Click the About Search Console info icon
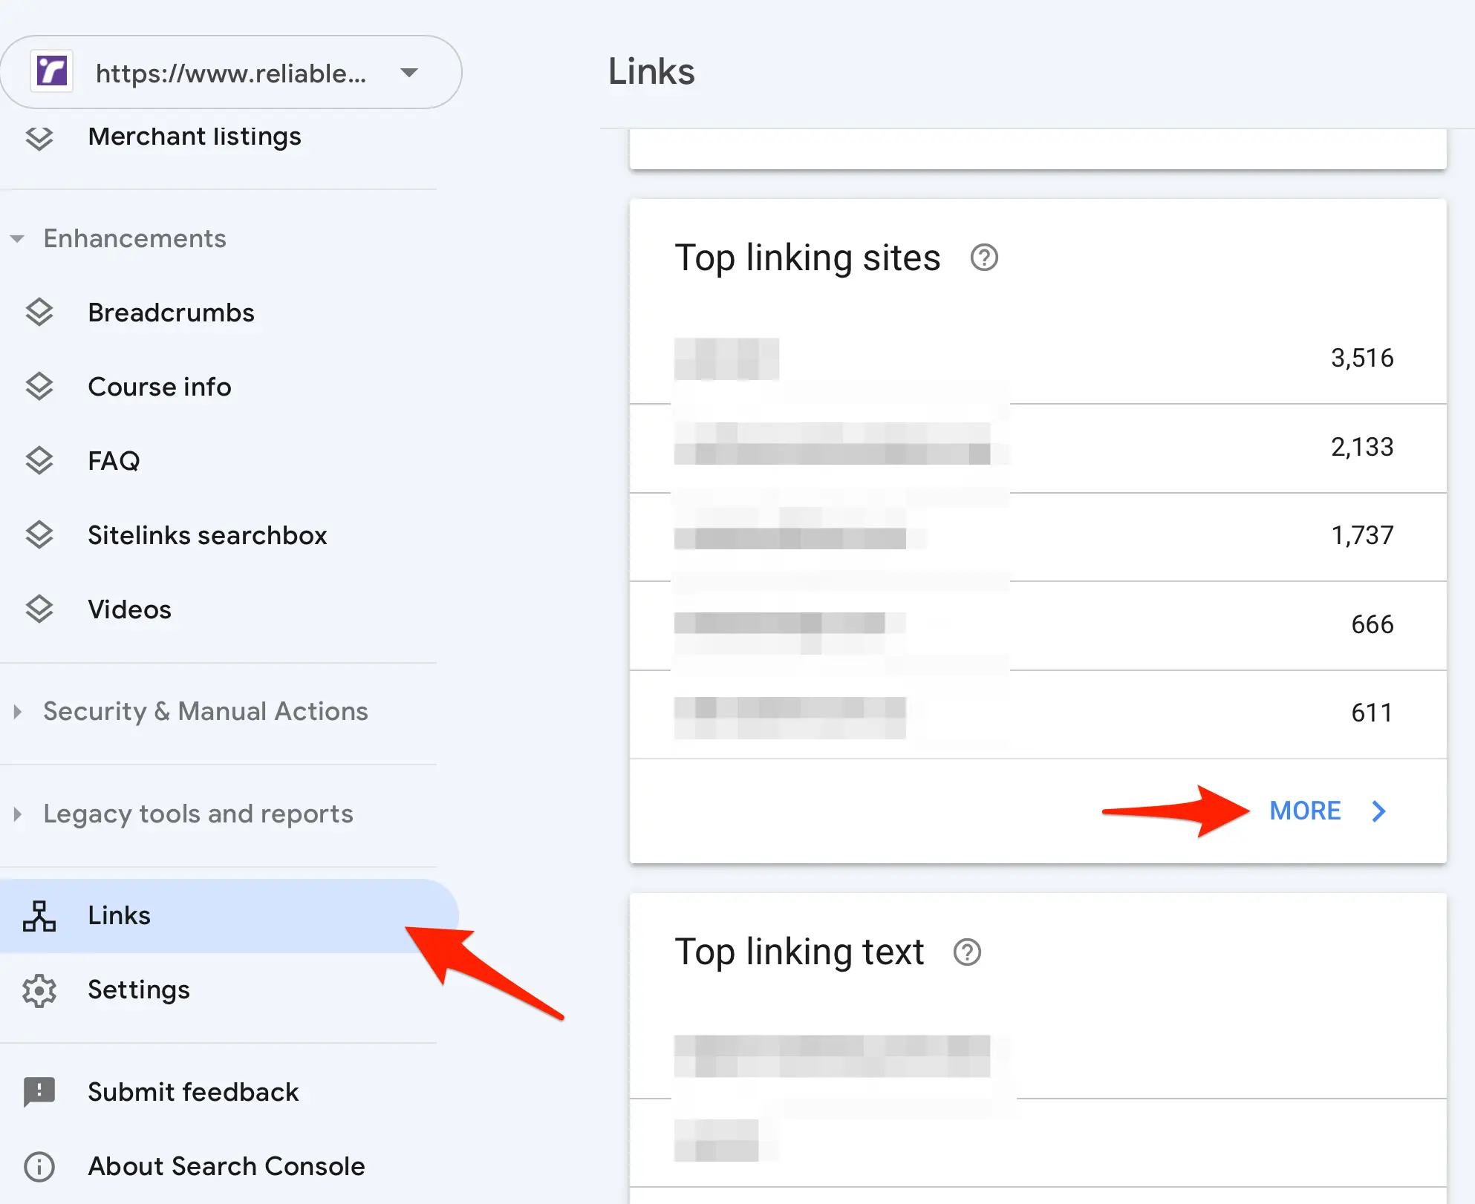The height and width of the screenshot is (1204, 1475). [x=39, y=1166]
